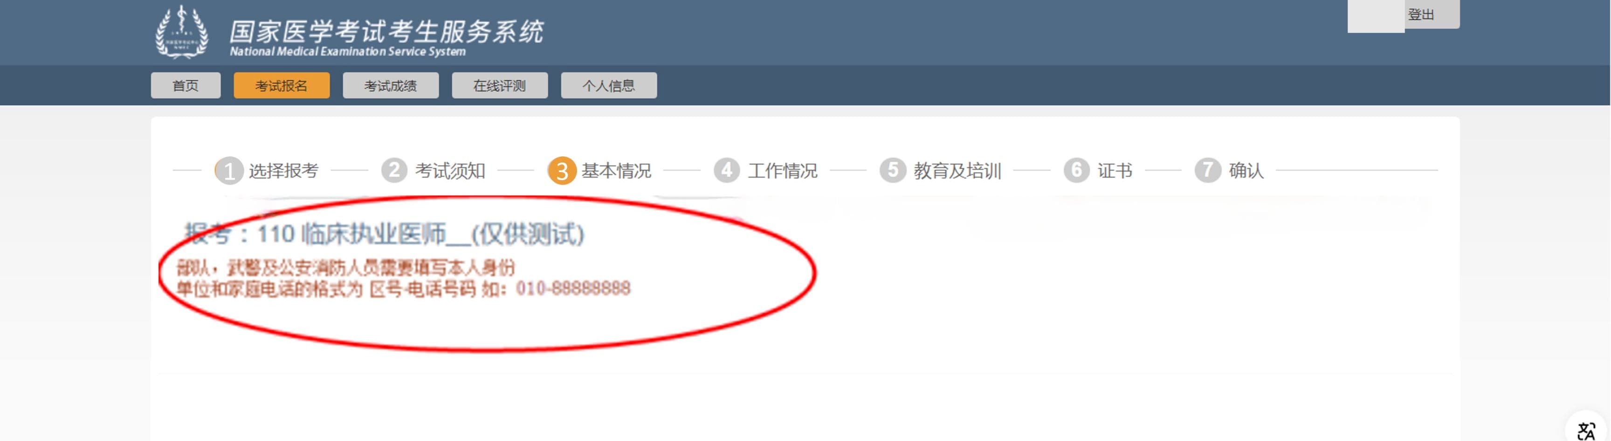Select the orange step 3 circle
The width and height of the screenshot is (1611, 441).
[x=562, y=170]
